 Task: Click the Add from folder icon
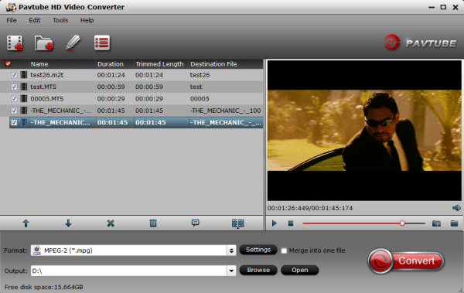44,43
